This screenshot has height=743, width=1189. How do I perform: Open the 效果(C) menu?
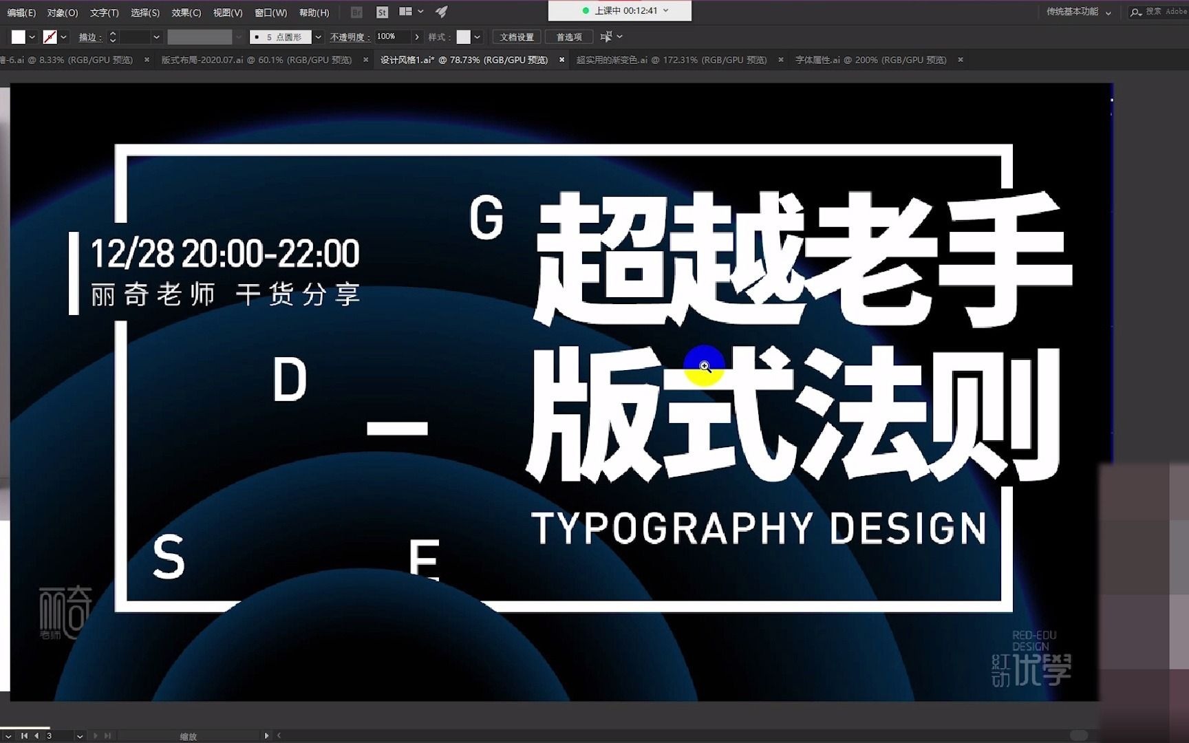pos(186,12)
